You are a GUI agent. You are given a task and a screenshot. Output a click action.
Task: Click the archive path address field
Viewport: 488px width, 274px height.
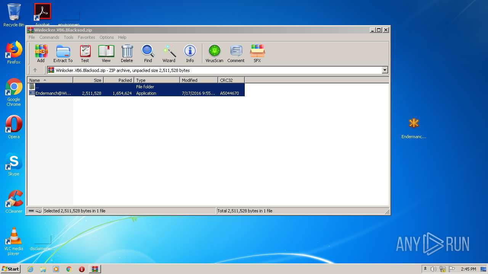[x=217, y=70]
